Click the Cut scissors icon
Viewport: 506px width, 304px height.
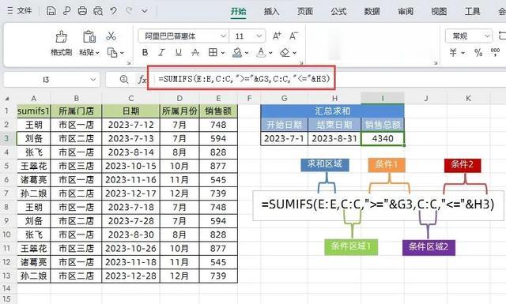click(x=111, y=36)
